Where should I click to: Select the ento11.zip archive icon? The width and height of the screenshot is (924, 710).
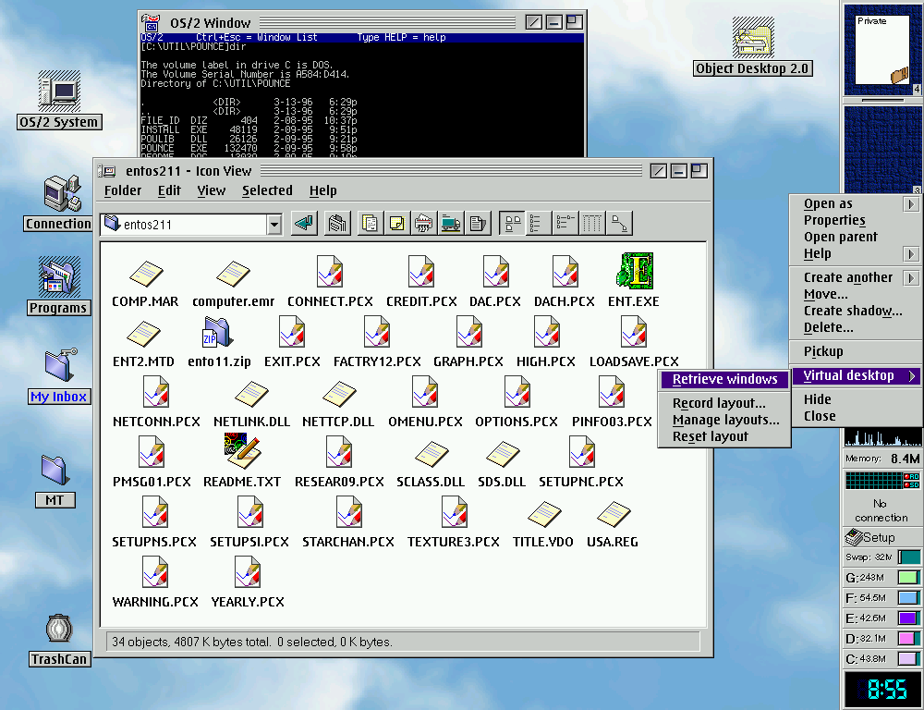[217, 332]
